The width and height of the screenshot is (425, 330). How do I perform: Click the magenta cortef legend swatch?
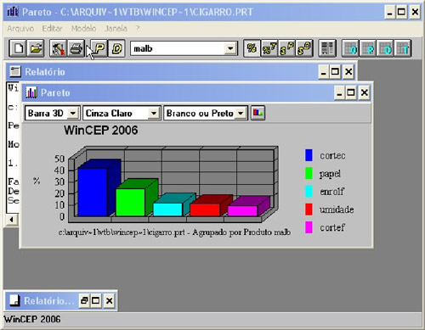pyautogui.click(x=309, y=227)
